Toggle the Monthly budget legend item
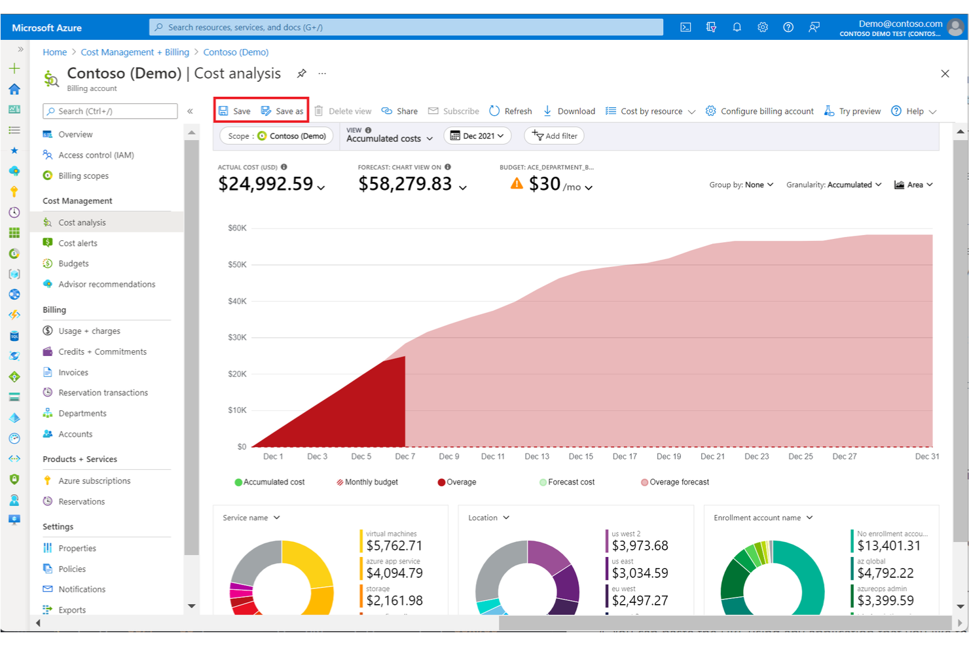This screenshot has height=646, width=969. tap(368, 482)
